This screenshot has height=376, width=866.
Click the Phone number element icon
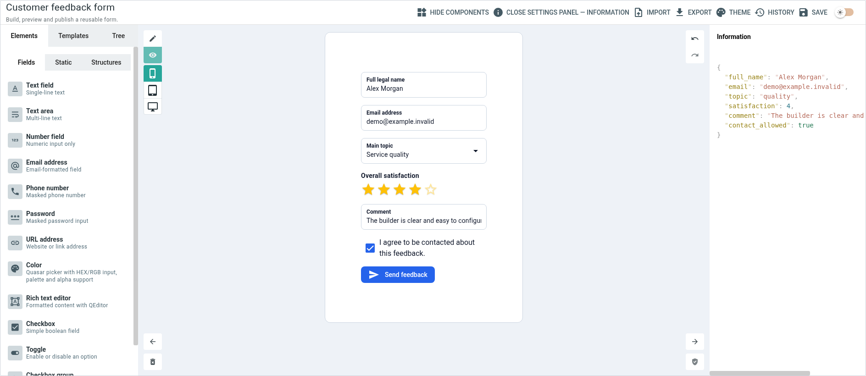click(x=15, y=192)
